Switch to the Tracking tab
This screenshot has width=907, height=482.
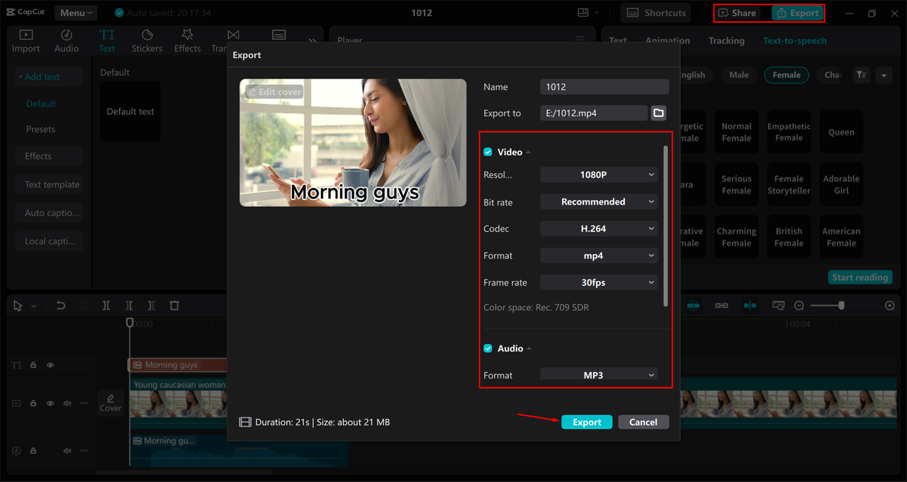pyautogui.click(x=726, y=40)
